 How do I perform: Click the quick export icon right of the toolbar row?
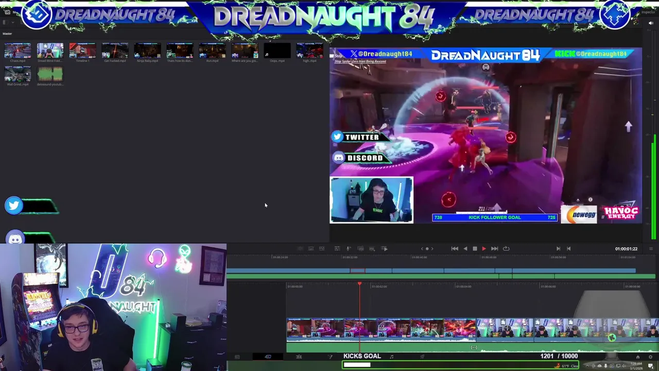384,248
